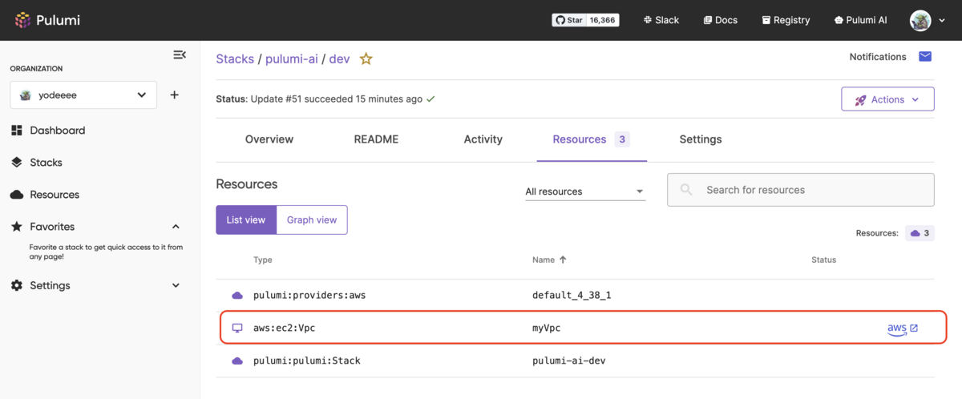Open Slack from the top bar
962x399 pixels.
tap(661, 20)
